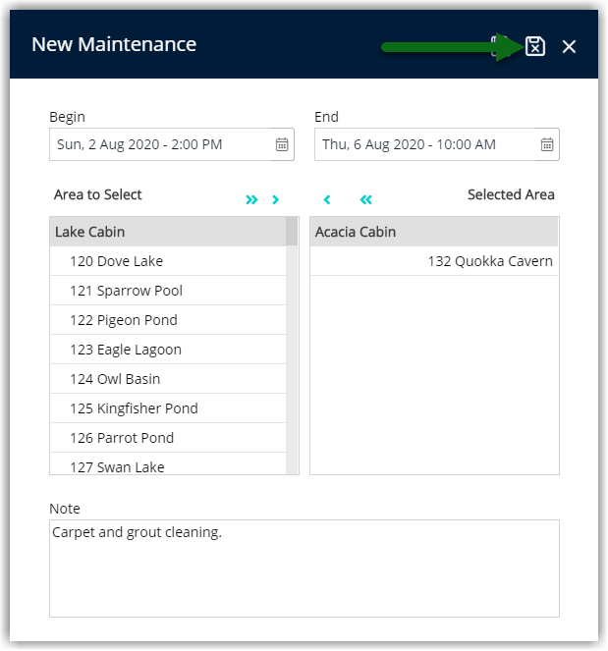This screenshot has height=651, width=608.
Task: Open the Begin date calendar picker
Action: tap(282, 144)
